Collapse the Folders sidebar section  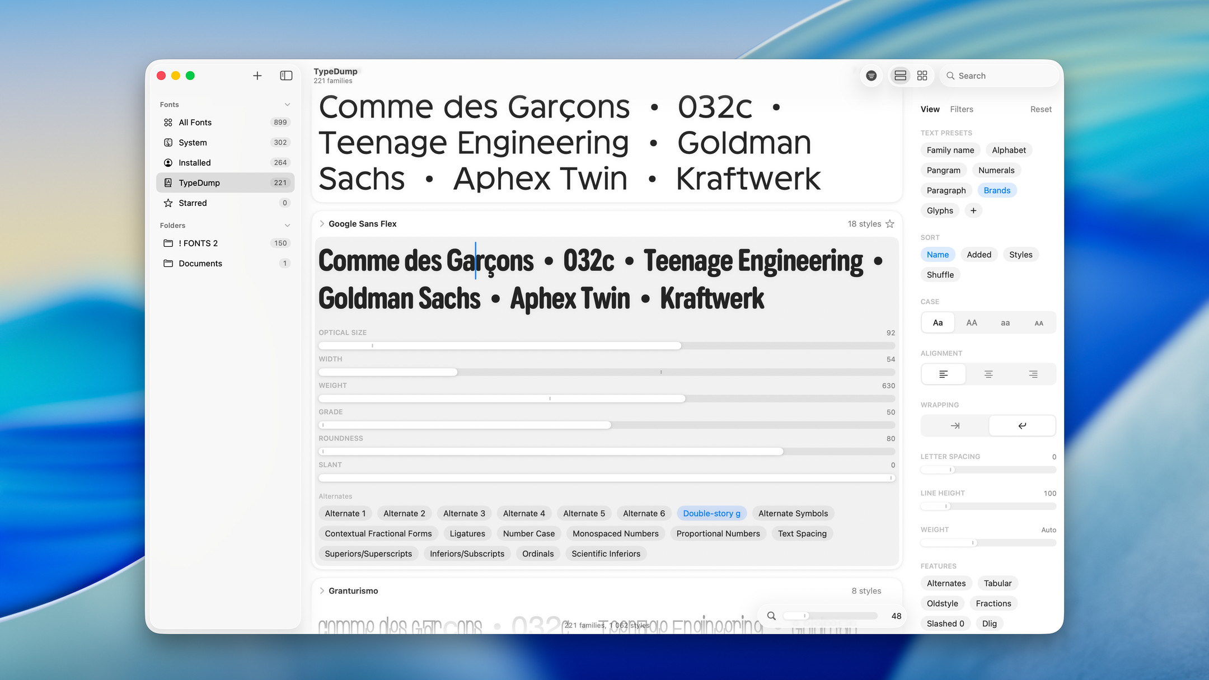(x=287, y=226)
